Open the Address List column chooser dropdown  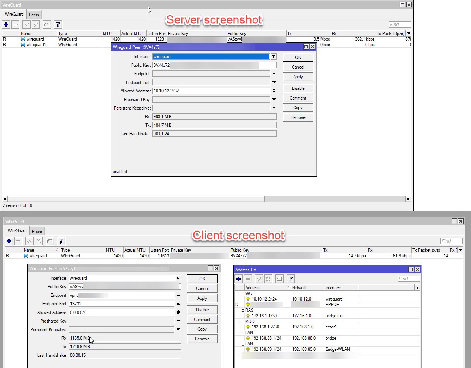point(417,287)
